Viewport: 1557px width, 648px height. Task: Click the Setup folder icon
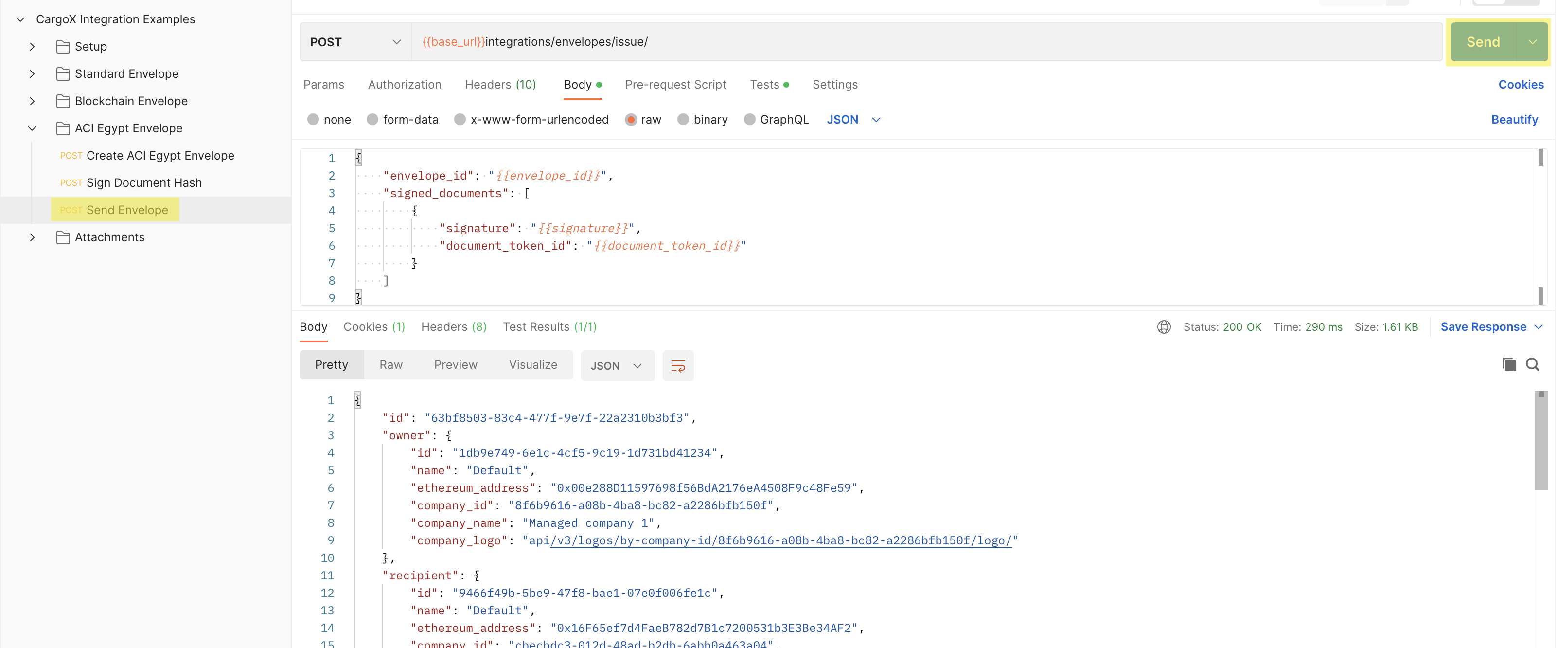[x=63, y=47]
